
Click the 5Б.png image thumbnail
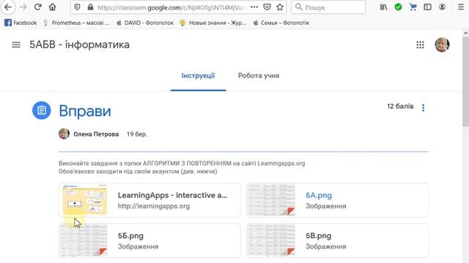coord(84,240)
